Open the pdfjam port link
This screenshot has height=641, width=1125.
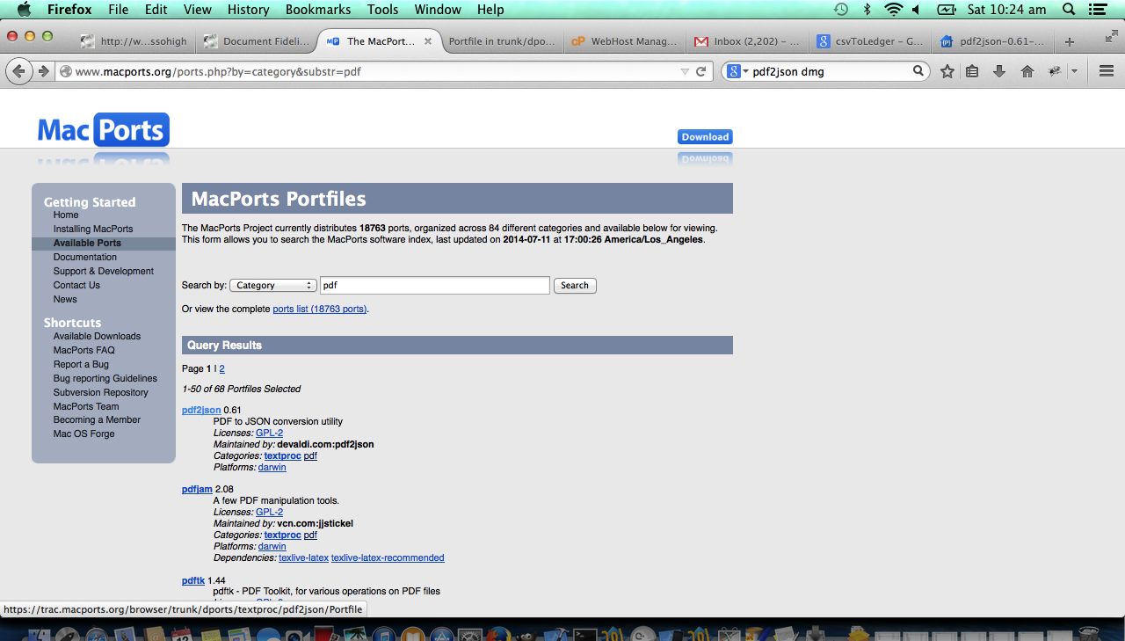coord(197,489)
